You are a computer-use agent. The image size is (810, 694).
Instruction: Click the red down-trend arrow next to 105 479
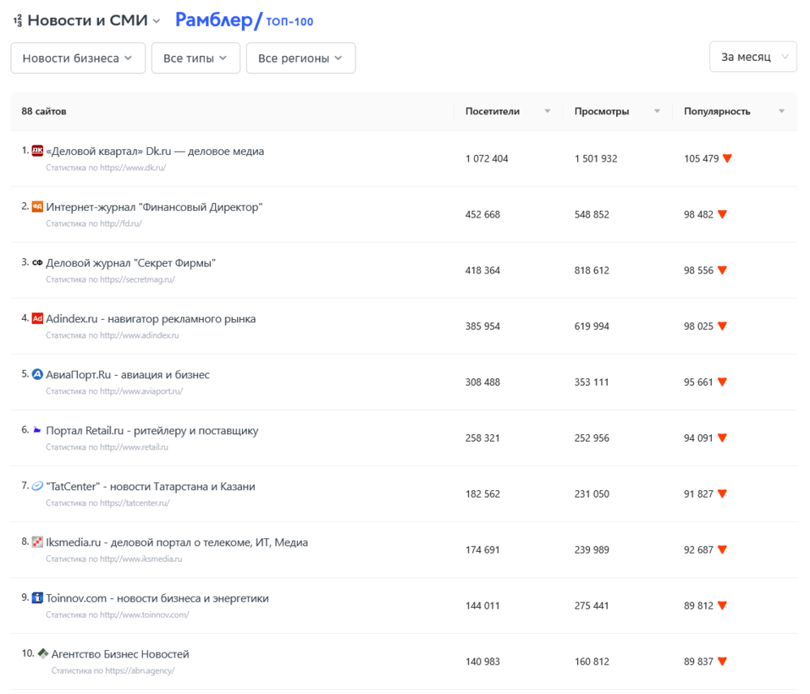coord(727,158)
